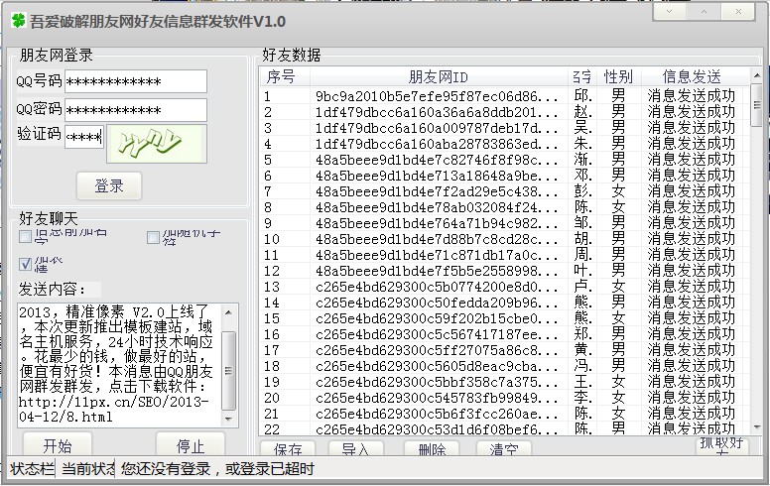Image resolution: width=770 pixels, height=486 pixels.
Task: Click the 登录 button
Action: pos(109,186)
